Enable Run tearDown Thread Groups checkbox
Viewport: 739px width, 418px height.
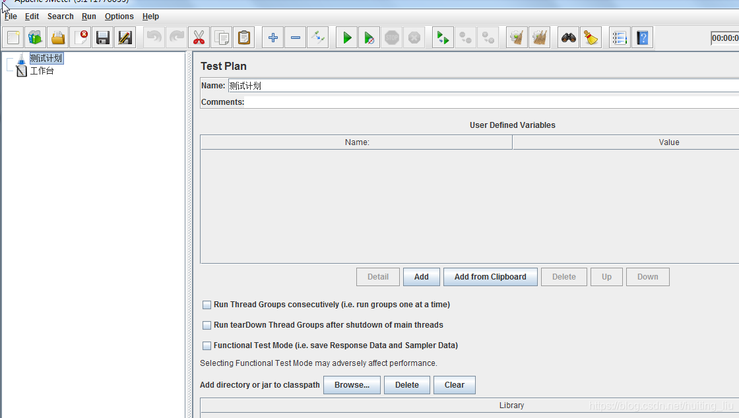(207, 325)
